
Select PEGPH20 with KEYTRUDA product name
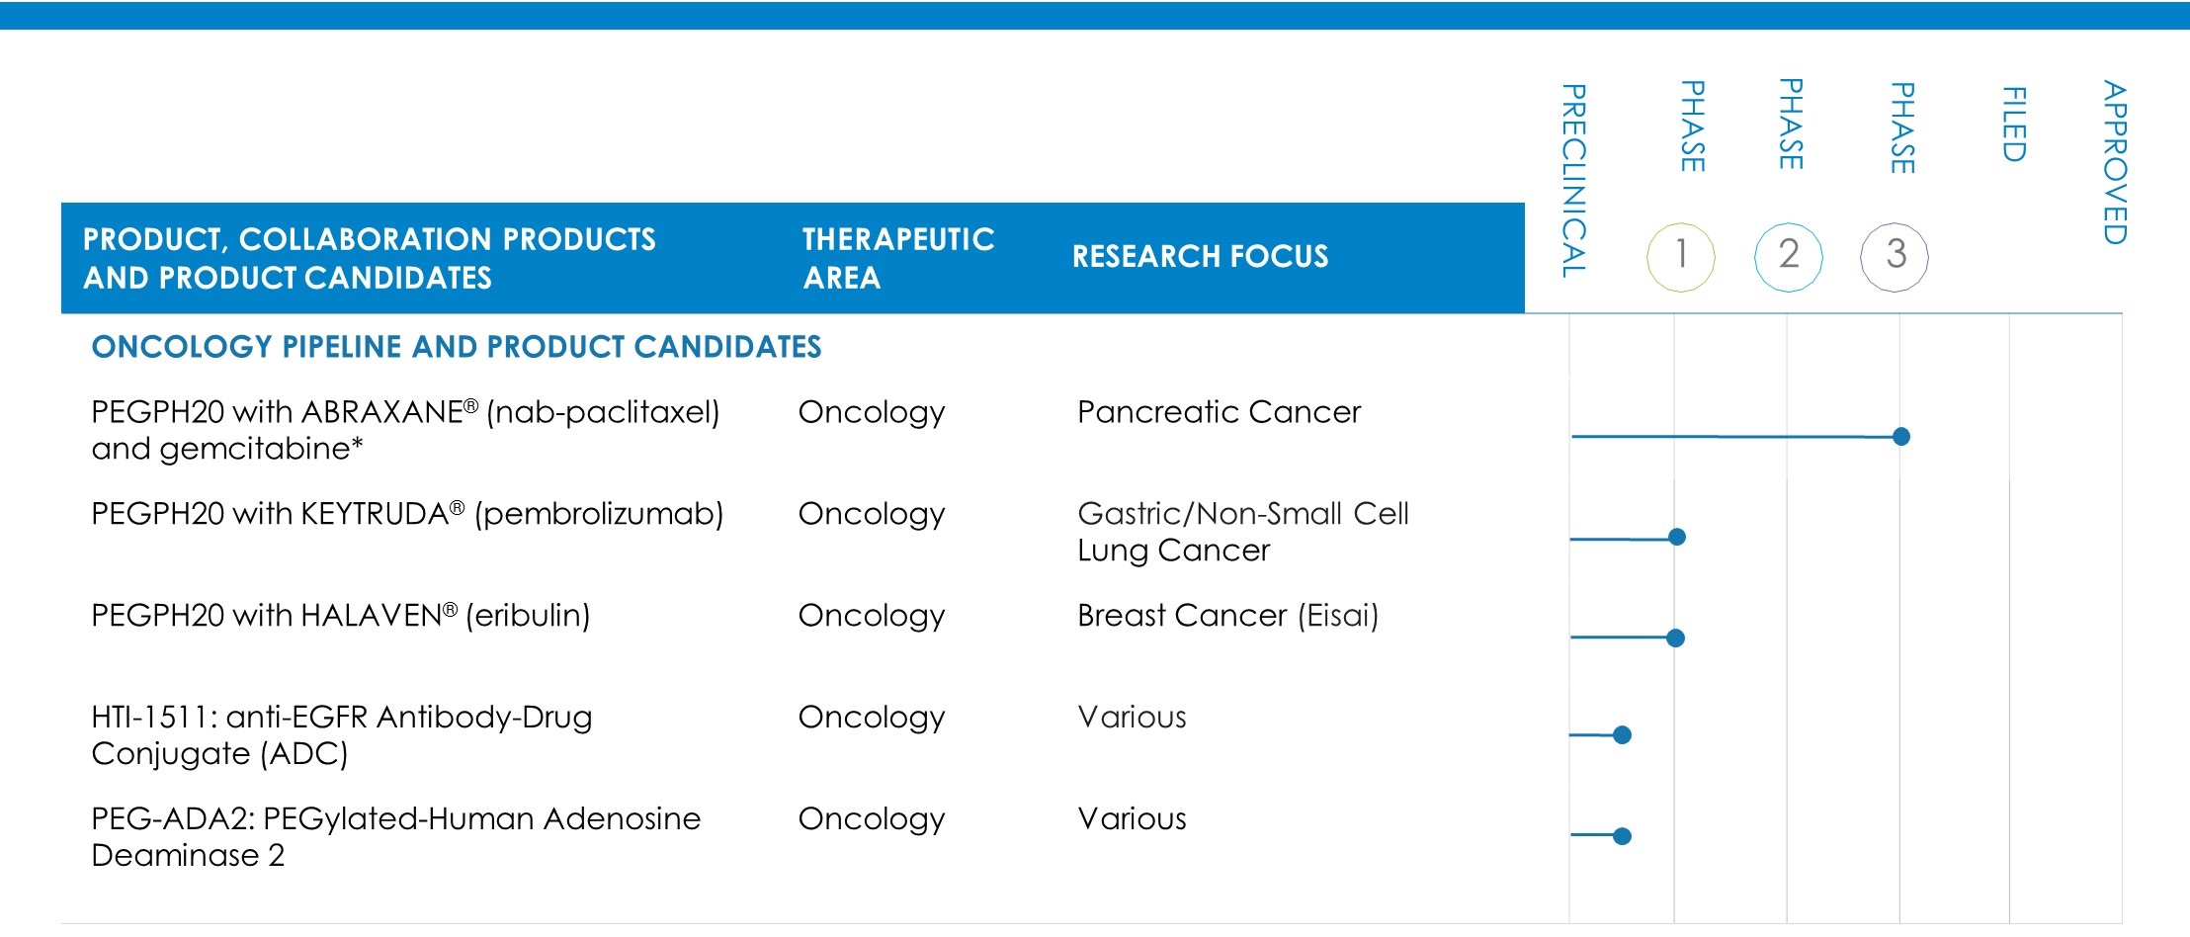[x=407, y=514]
